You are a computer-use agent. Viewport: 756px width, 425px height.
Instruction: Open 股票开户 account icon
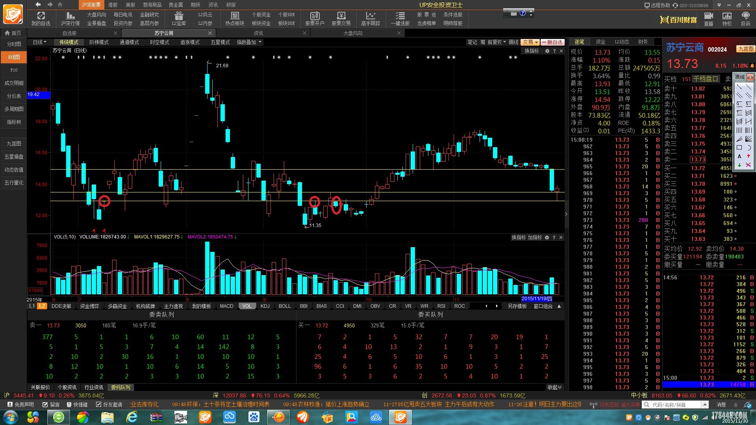pyautogui.click(x=315, y=18)
